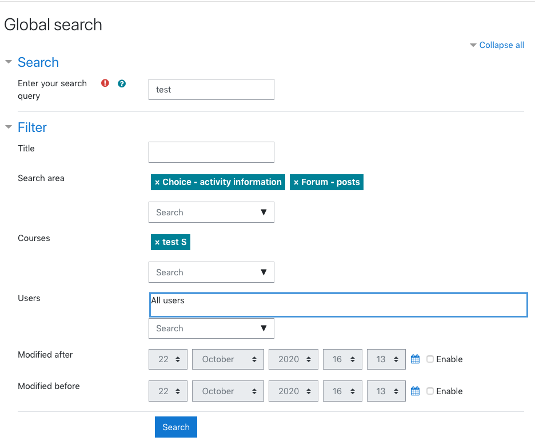The height and width of the screenshot is (445, 535).
Task: Open calendar picker for Modified before
Action: point(415,391)
